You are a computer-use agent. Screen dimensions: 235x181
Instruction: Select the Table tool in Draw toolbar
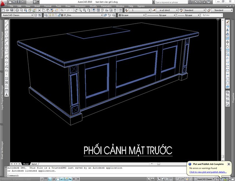(x=7, y=91)
